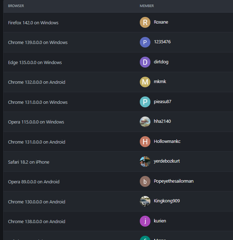Open kurien's magenta j avatar
The height and width of the screenshot is (240, 233).
tap(145, 221)
